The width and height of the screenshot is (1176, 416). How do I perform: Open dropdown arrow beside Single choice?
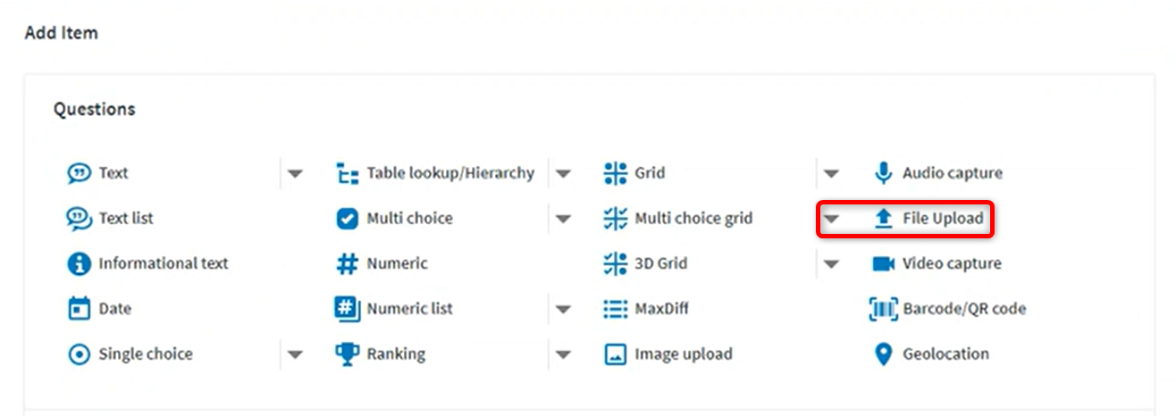[x=295, y=354]
